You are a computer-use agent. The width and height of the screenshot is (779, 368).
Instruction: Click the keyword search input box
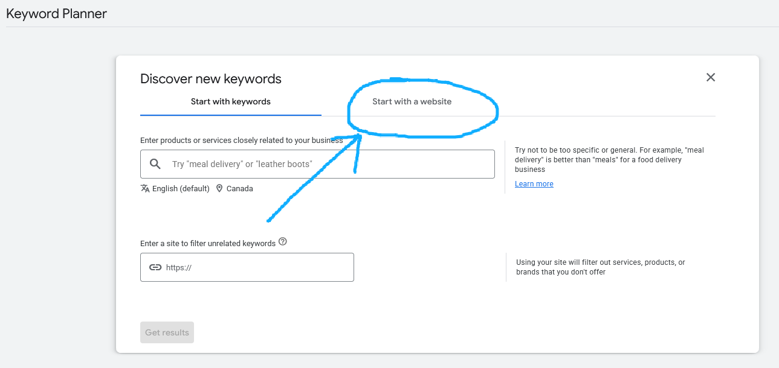coord(317,163)
